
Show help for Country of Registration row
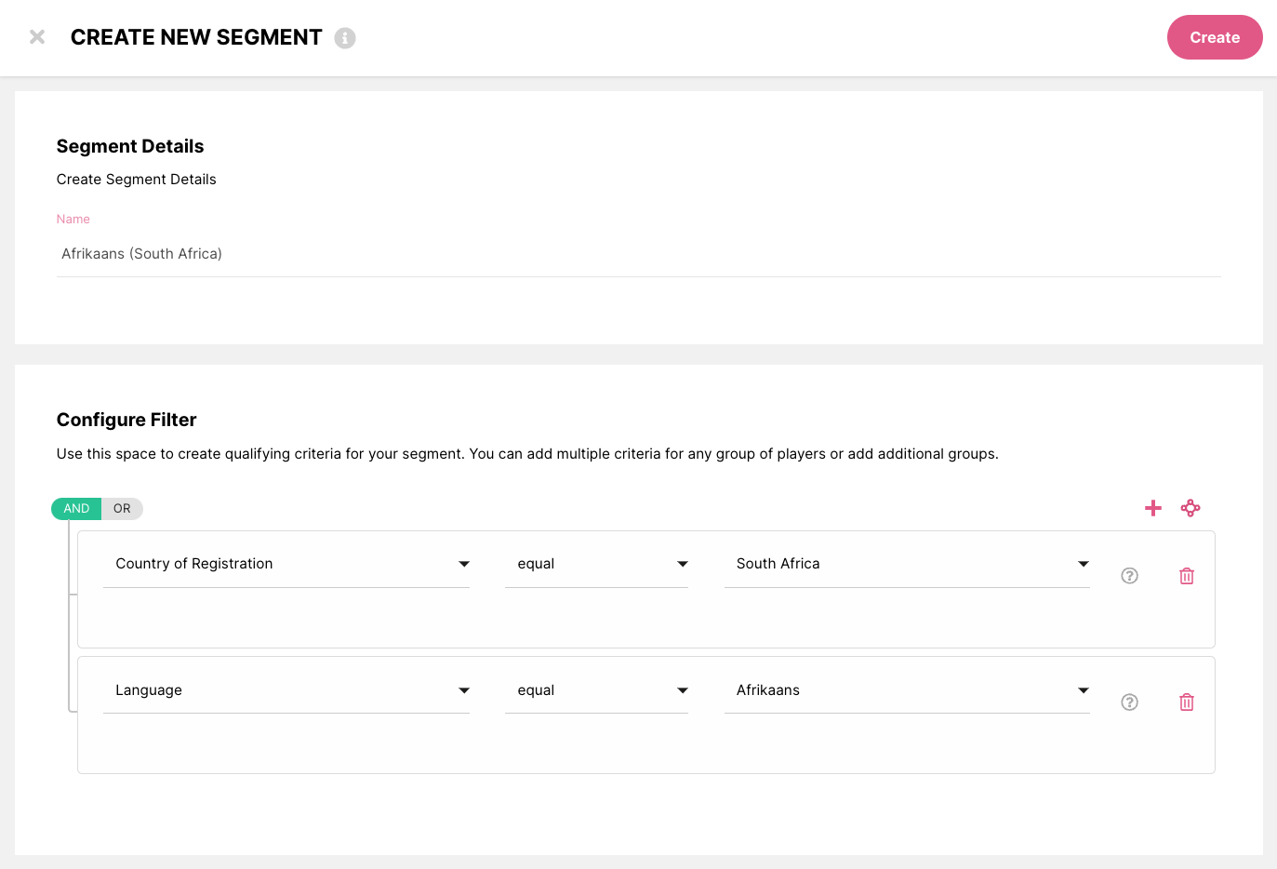[x=1130, y=576]
